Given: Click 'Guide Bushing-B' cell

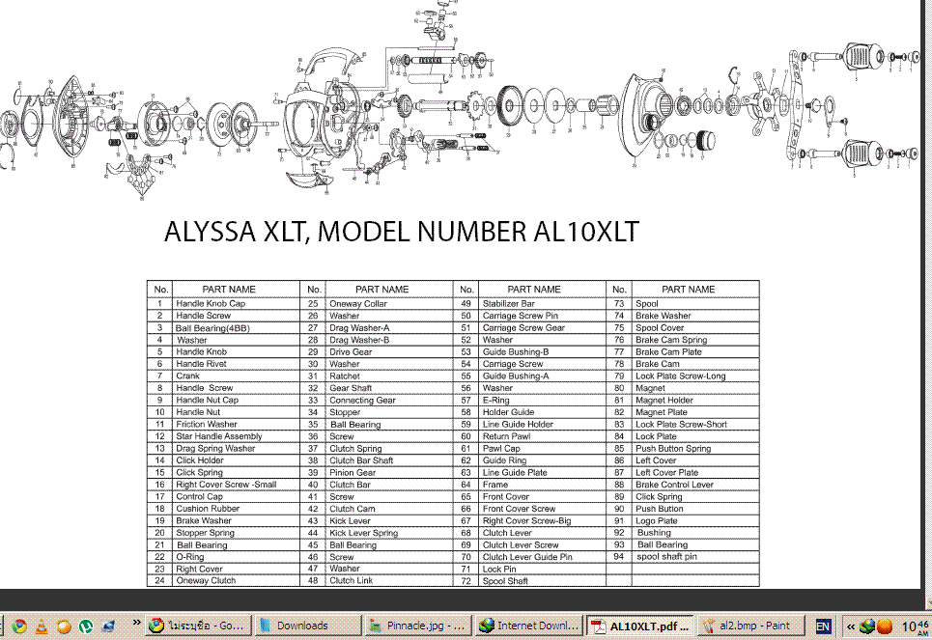Looking at the screenshot, I should click(516, 351).
